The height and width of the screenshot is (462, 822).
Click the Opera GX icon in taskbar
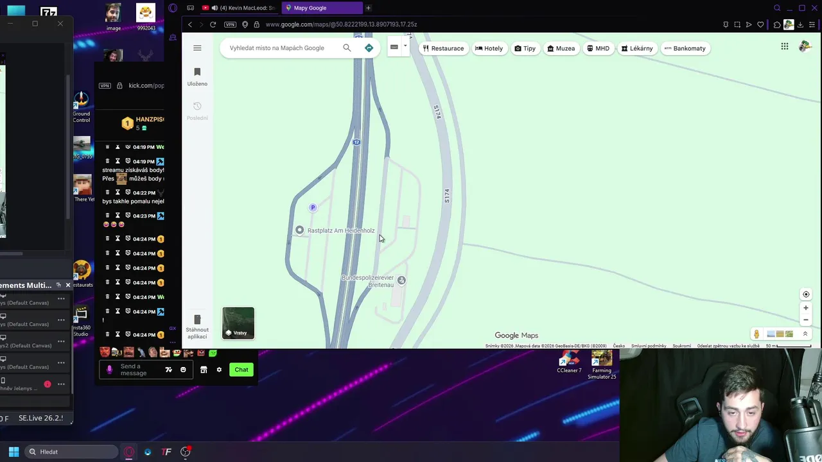129,452
